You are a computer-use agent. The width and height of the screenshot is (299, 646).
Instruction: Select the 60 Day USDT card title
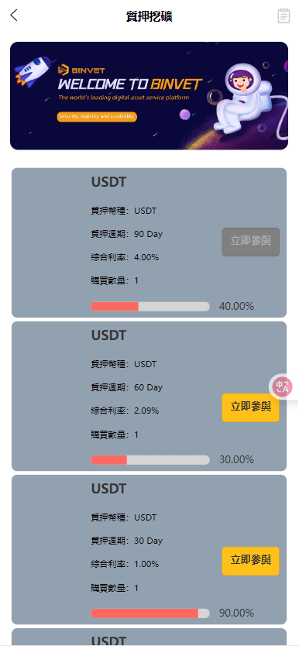[108, 335]
